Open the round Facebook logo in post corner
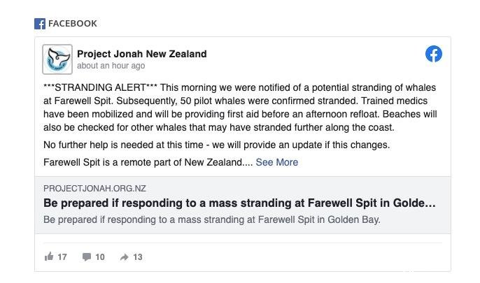480x283 pixels. 434,54
